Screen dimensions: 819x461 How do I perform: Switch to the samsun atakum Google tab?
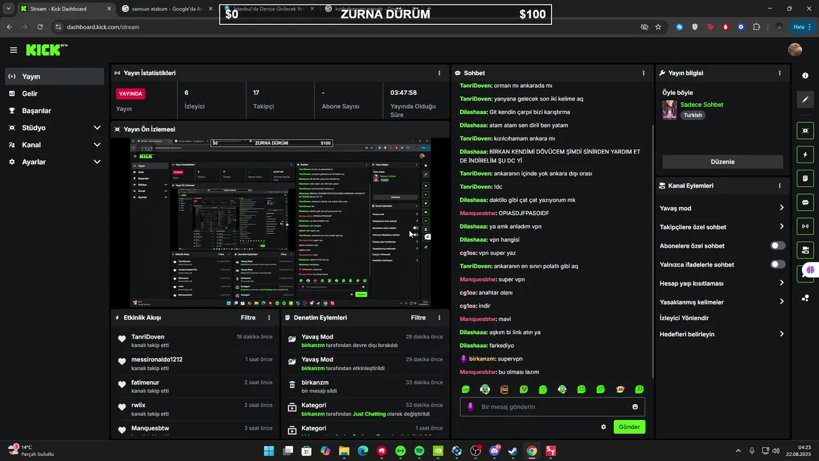(168, 9)
